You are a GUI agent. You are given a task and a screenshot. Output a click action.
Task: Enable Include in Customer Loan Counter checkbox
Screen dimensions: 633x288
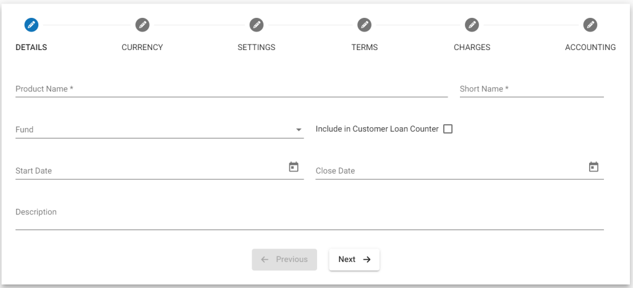448,129
